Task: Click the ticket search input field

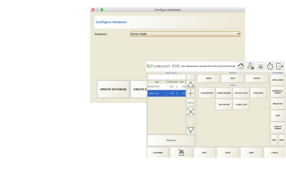Action: point(166,77)
